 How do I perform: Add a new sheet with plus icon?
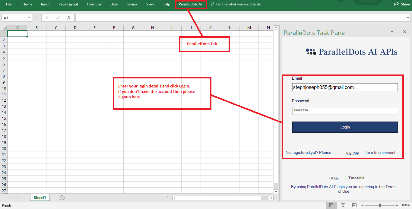click(62, 198)
